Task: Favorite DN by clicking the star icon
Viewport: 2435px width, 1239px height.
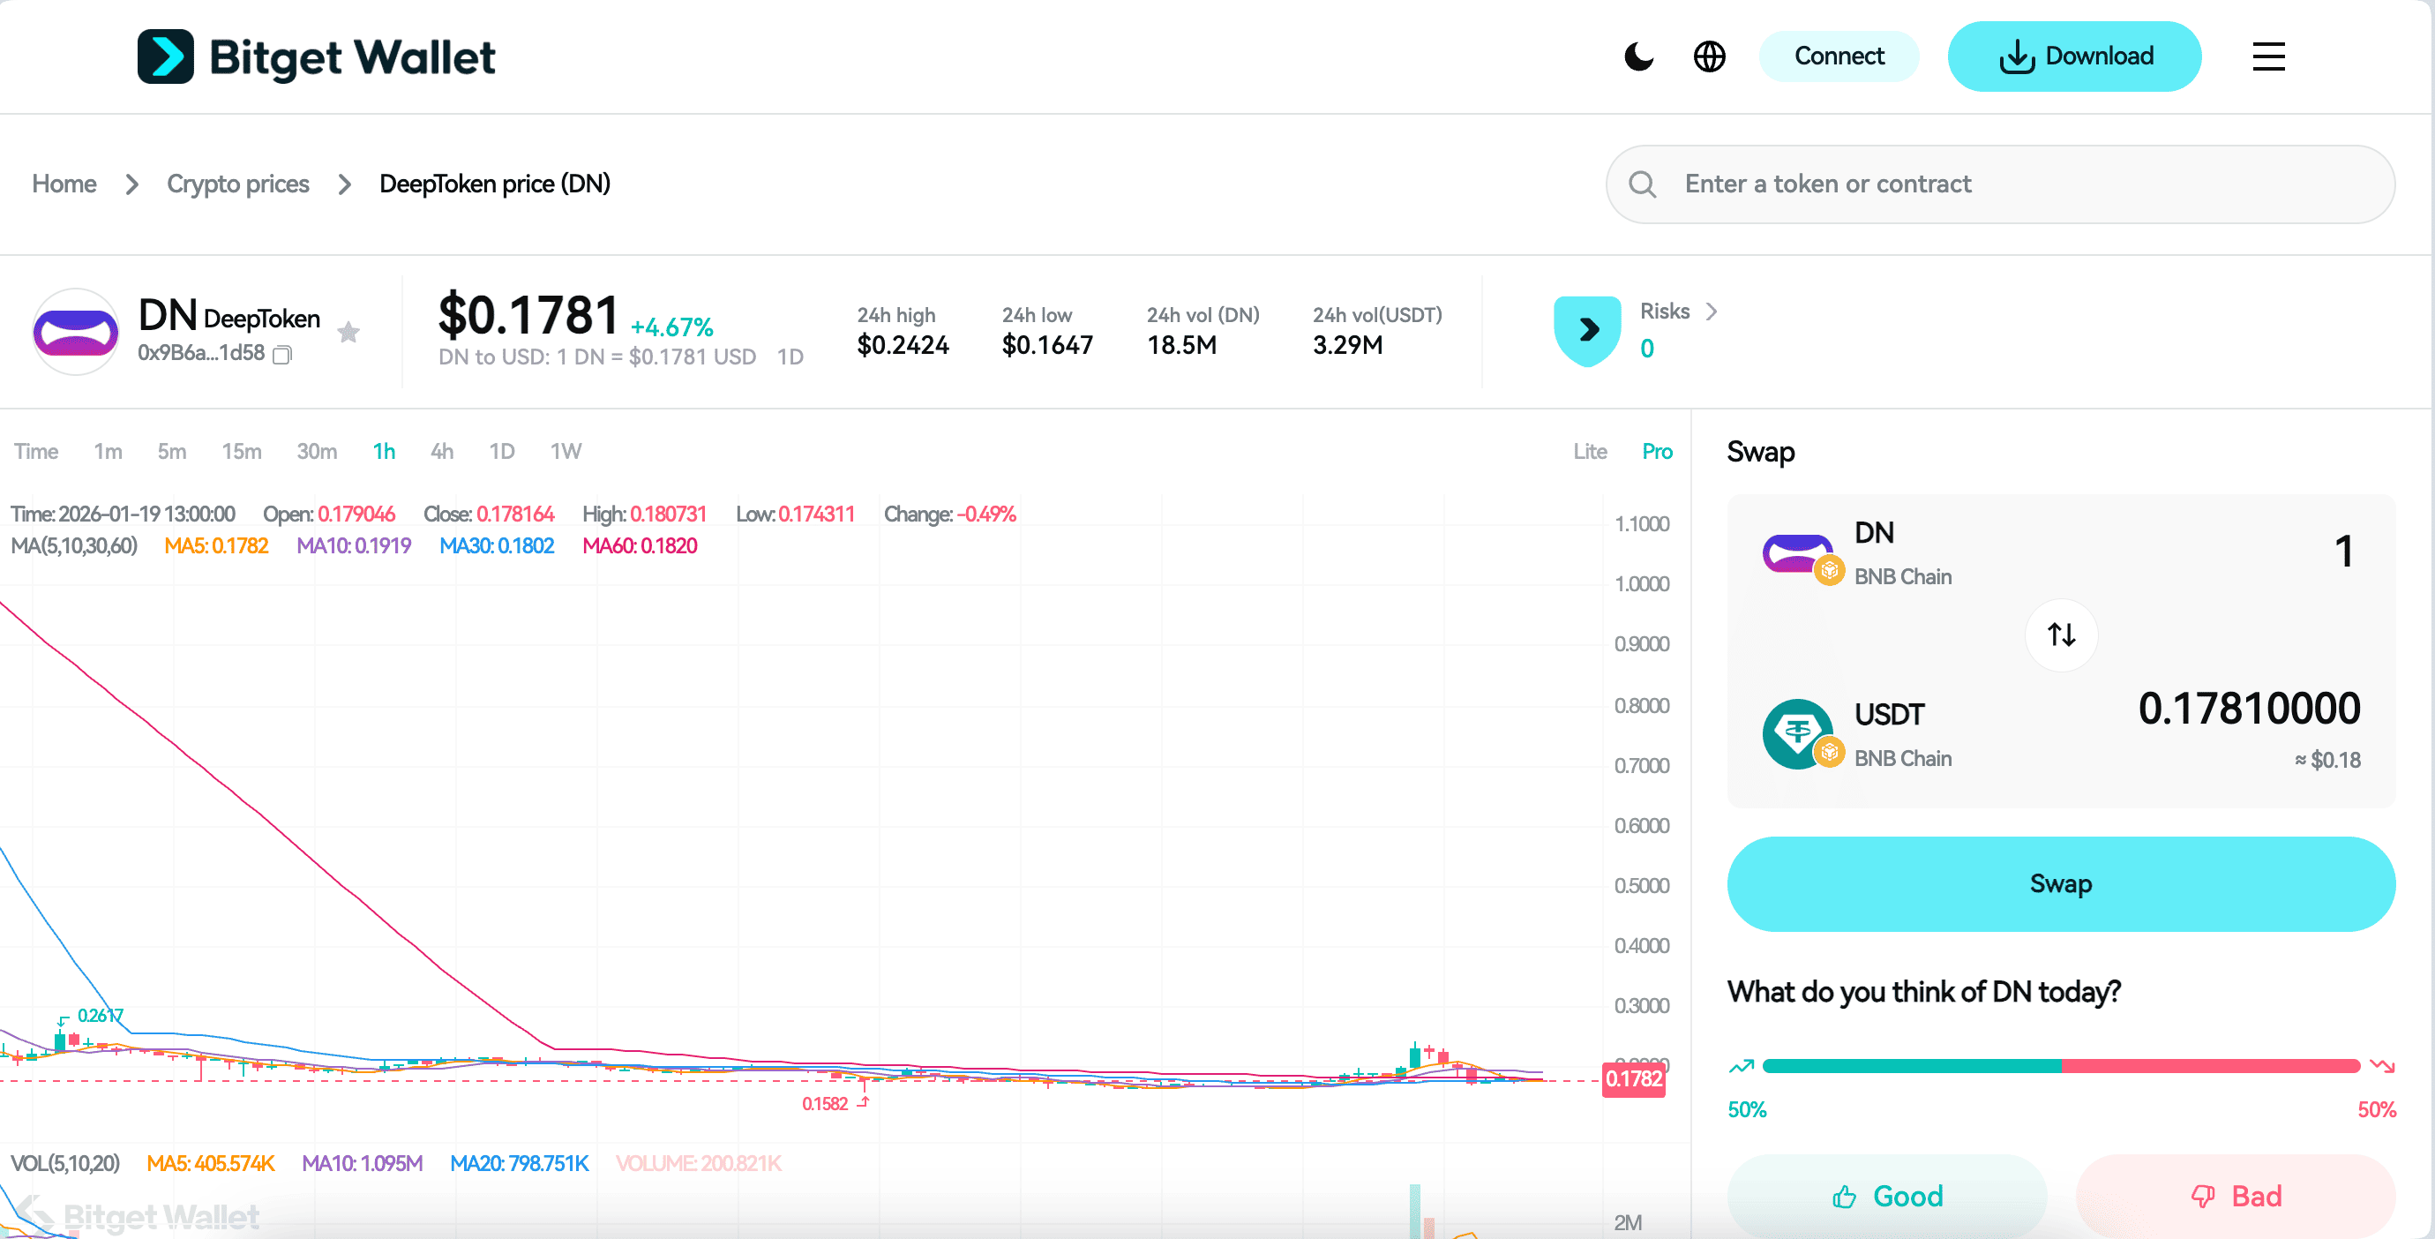Action: click(x=348, y=332)
